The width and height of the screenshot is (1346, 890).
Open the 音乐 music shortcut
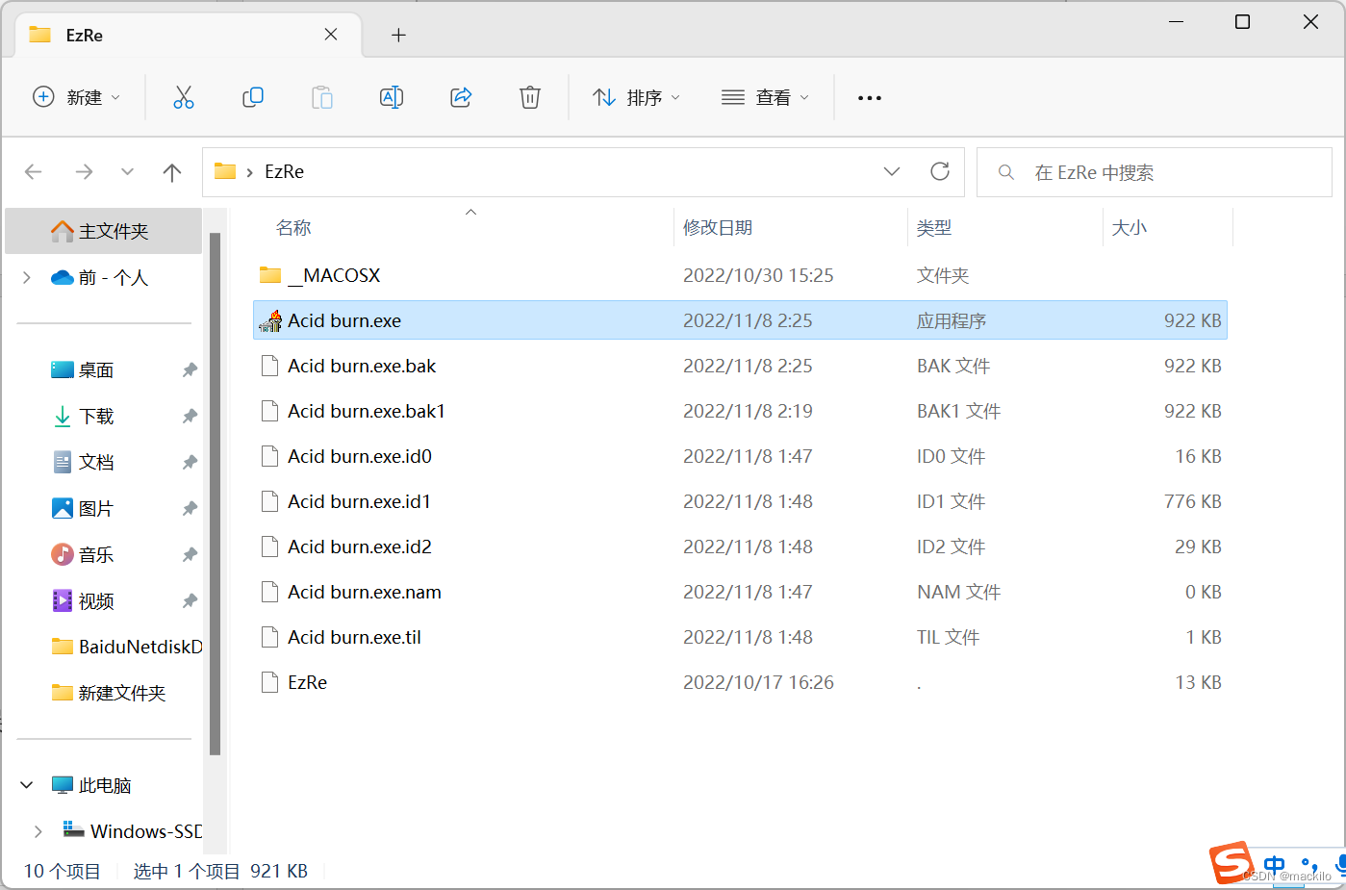coord(96,555)
